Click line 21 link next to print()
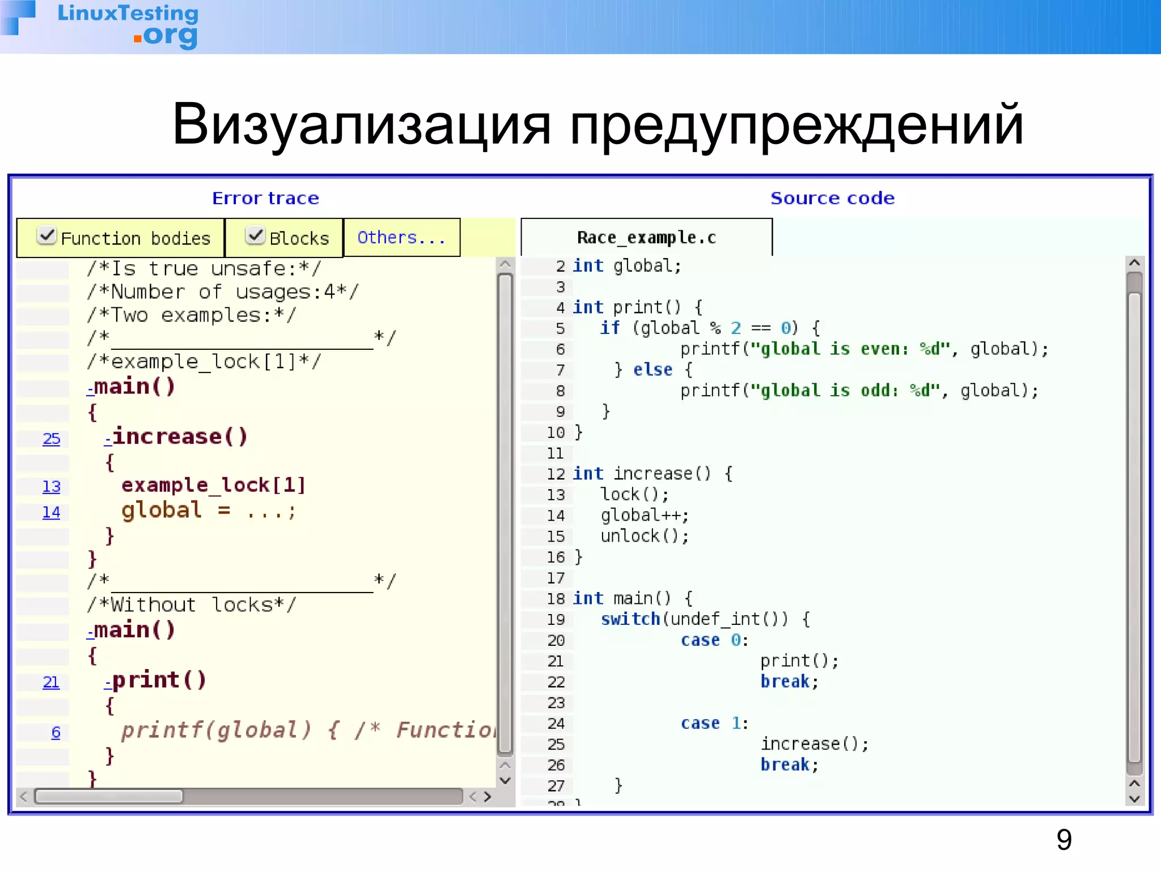Screen dimensions: 1161x871 pyautogui.click(x=51, y=682)
